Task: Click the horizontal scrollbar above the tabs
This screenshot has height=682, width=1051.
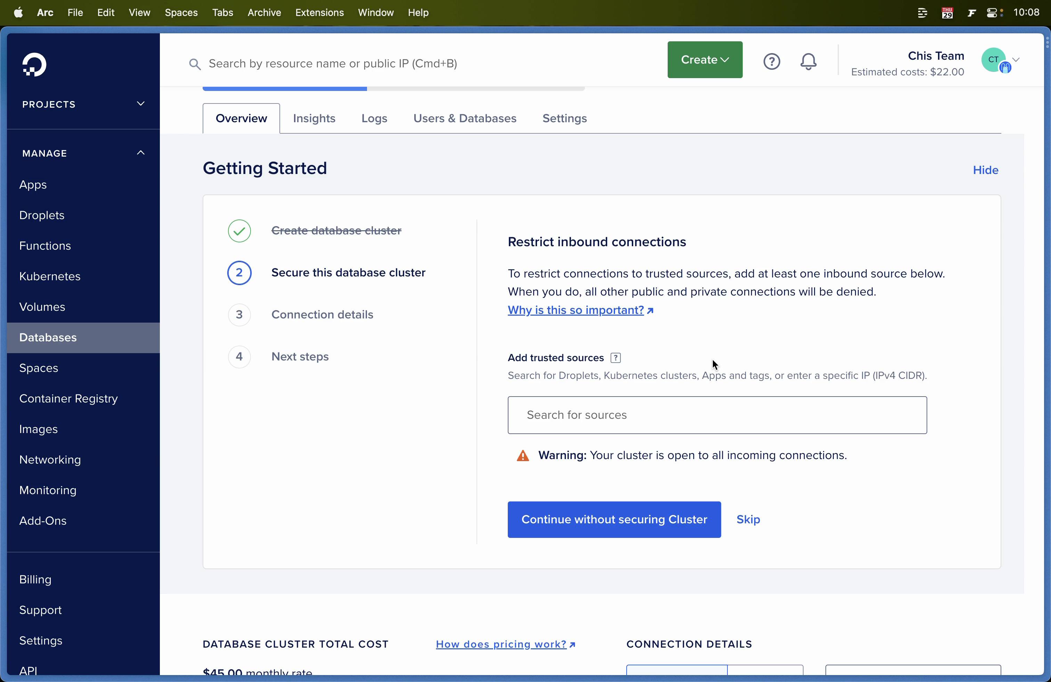Action: (285, 88)
